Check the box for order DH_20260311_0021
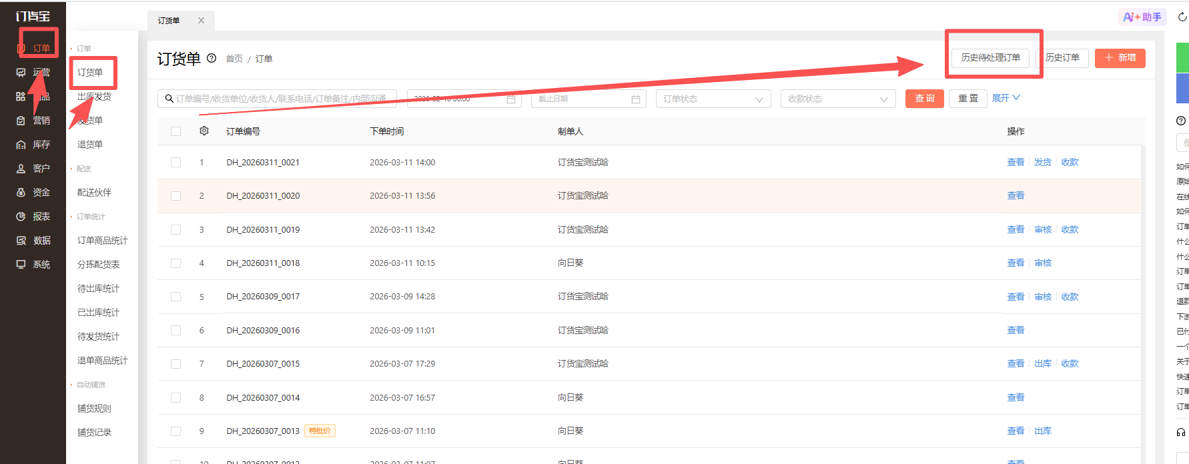1189x464 pixels. (176, 162)
